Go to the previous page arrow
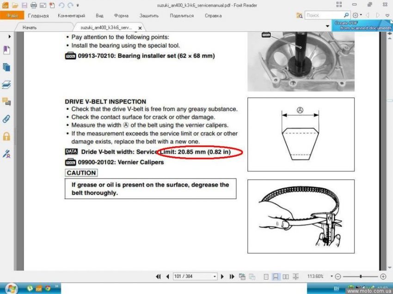The width and height of the screenshot is (393, 294). (x=168, y=276)
